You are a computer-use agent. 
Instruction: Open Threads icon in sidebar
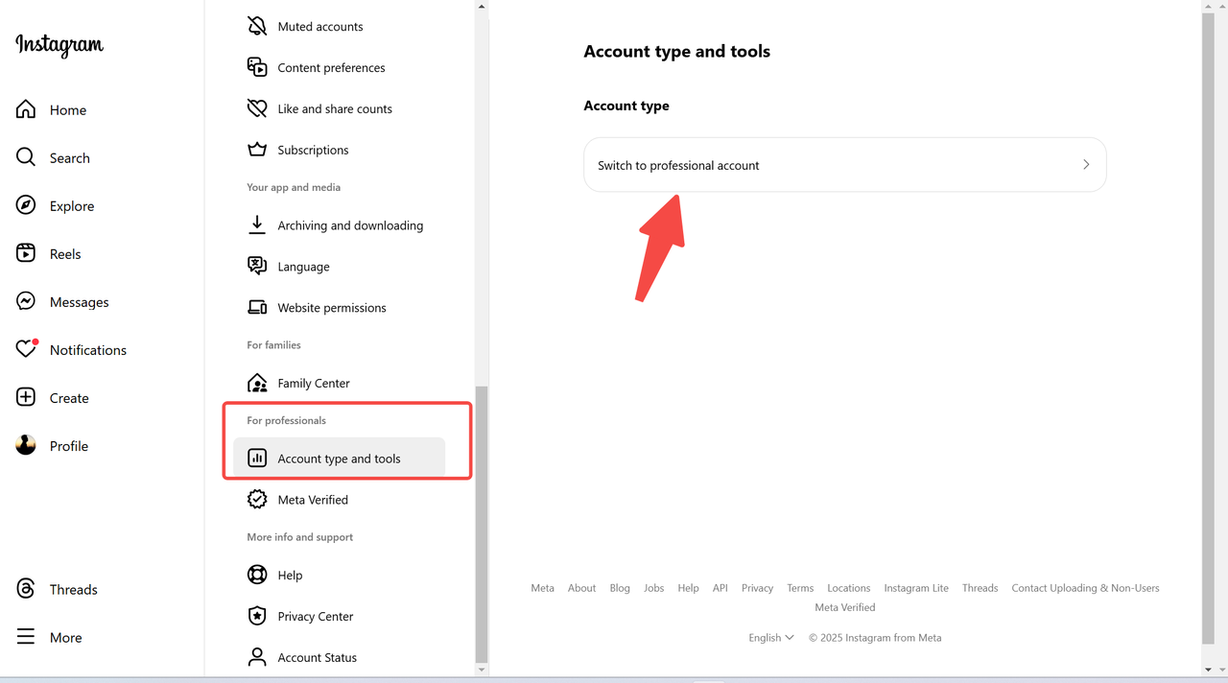click(x=26, y=589)
